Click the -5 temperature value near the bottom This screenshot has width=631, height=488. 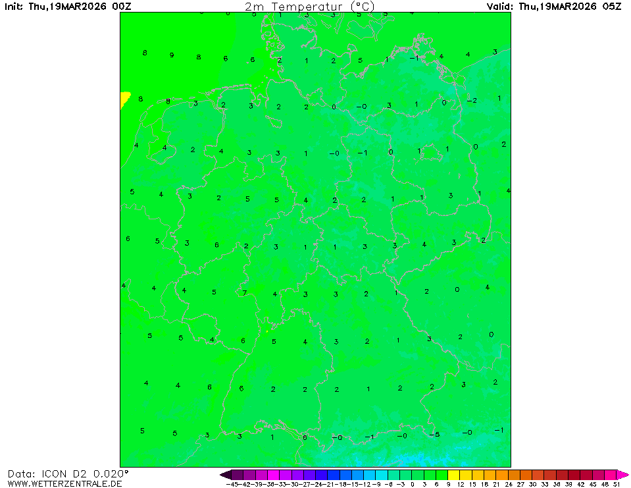434,435
